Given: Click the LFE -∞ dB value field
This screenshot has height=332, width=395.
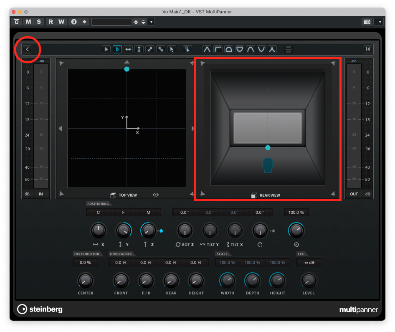Looking at the screenshot, I should (x=309, y=263).
